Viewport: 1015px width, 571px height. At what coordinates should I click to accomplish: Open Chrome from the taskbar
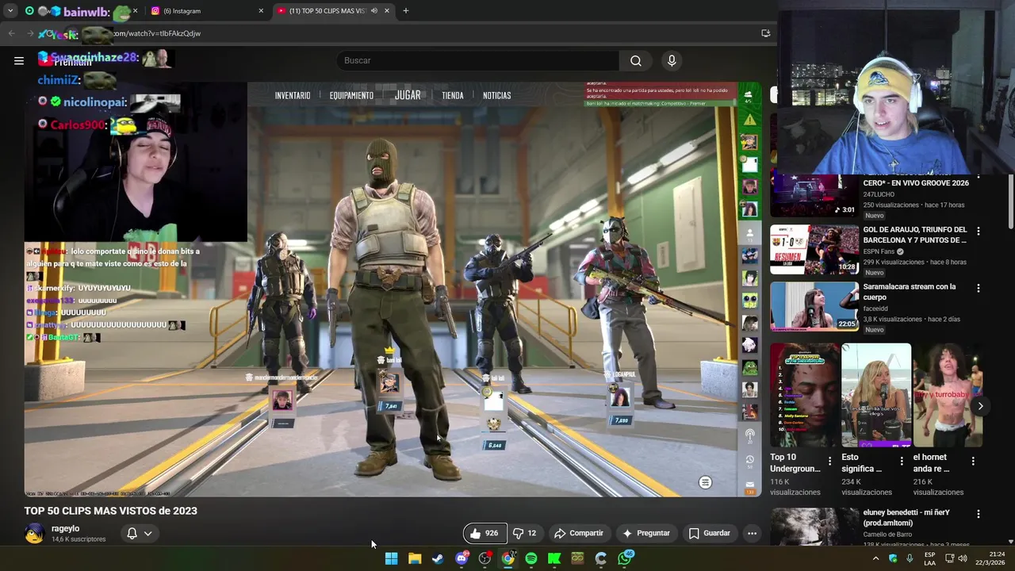coord(507,558)
